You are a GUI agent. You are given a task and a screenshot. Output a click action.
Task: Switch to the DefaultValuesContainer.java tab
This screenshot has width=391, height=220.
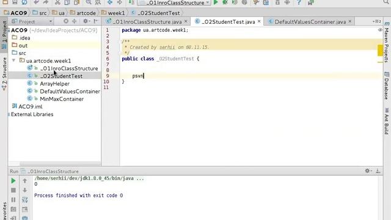click(x=310, y=22)
